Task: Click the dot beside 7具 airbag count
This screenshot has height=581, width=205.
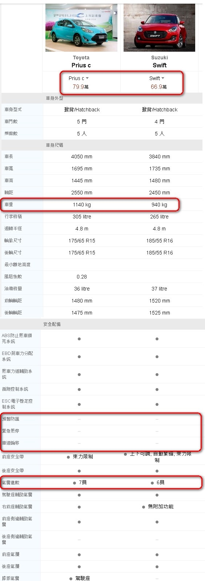Action: [x=75, y=483]
